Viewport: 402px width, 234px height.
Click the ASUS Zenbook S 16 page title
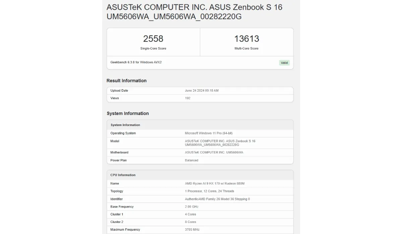coord(194,12)
